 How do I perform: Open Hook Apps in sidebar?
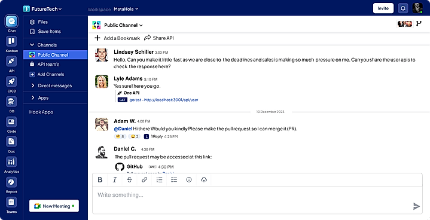tap(41, 112)
